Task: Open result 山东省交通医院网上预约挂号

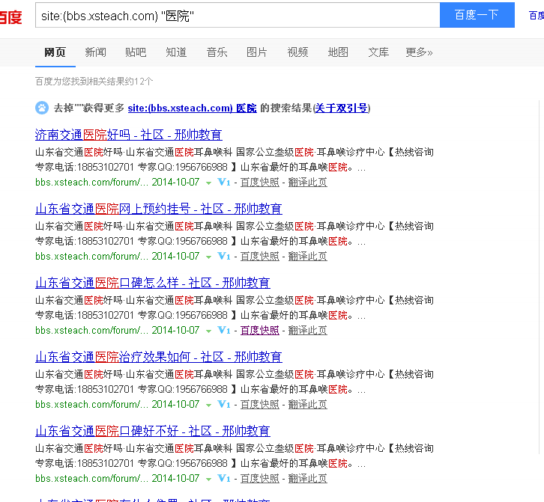Action: point(159,209)
